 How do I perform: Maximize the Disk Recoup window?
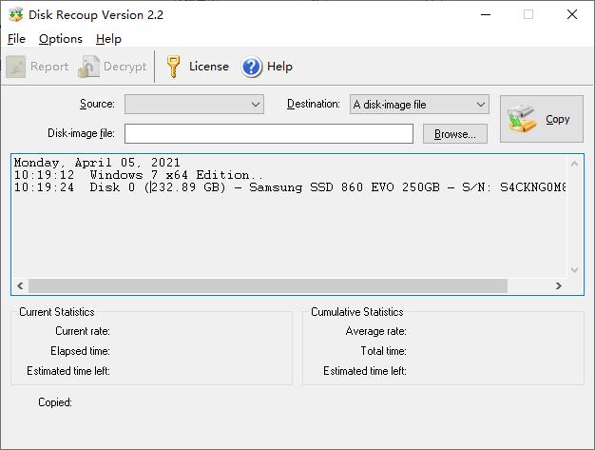coord(528,14)
